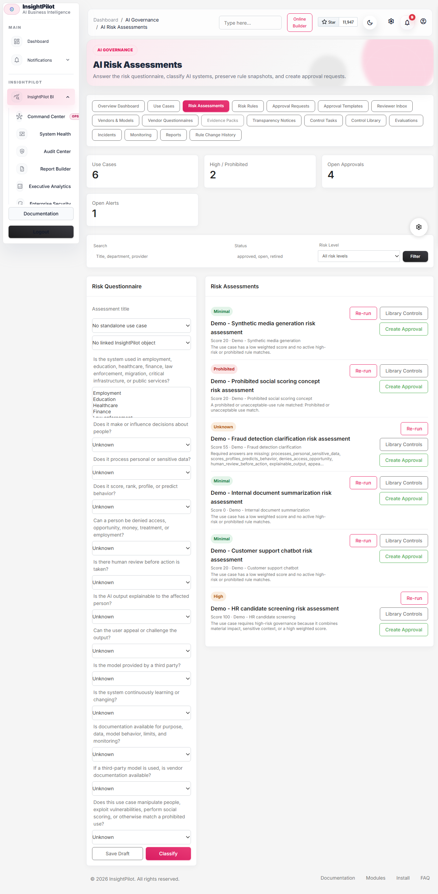Click the Audit Center shield icon

(x=22, y=151)
